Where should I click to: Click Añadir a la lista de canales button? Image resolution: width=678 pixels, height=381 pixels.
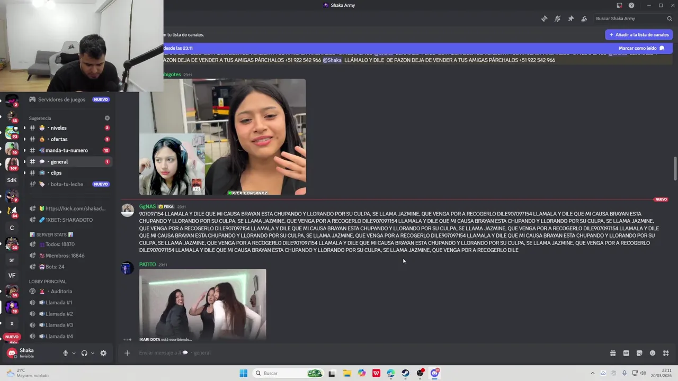point(639,34)
